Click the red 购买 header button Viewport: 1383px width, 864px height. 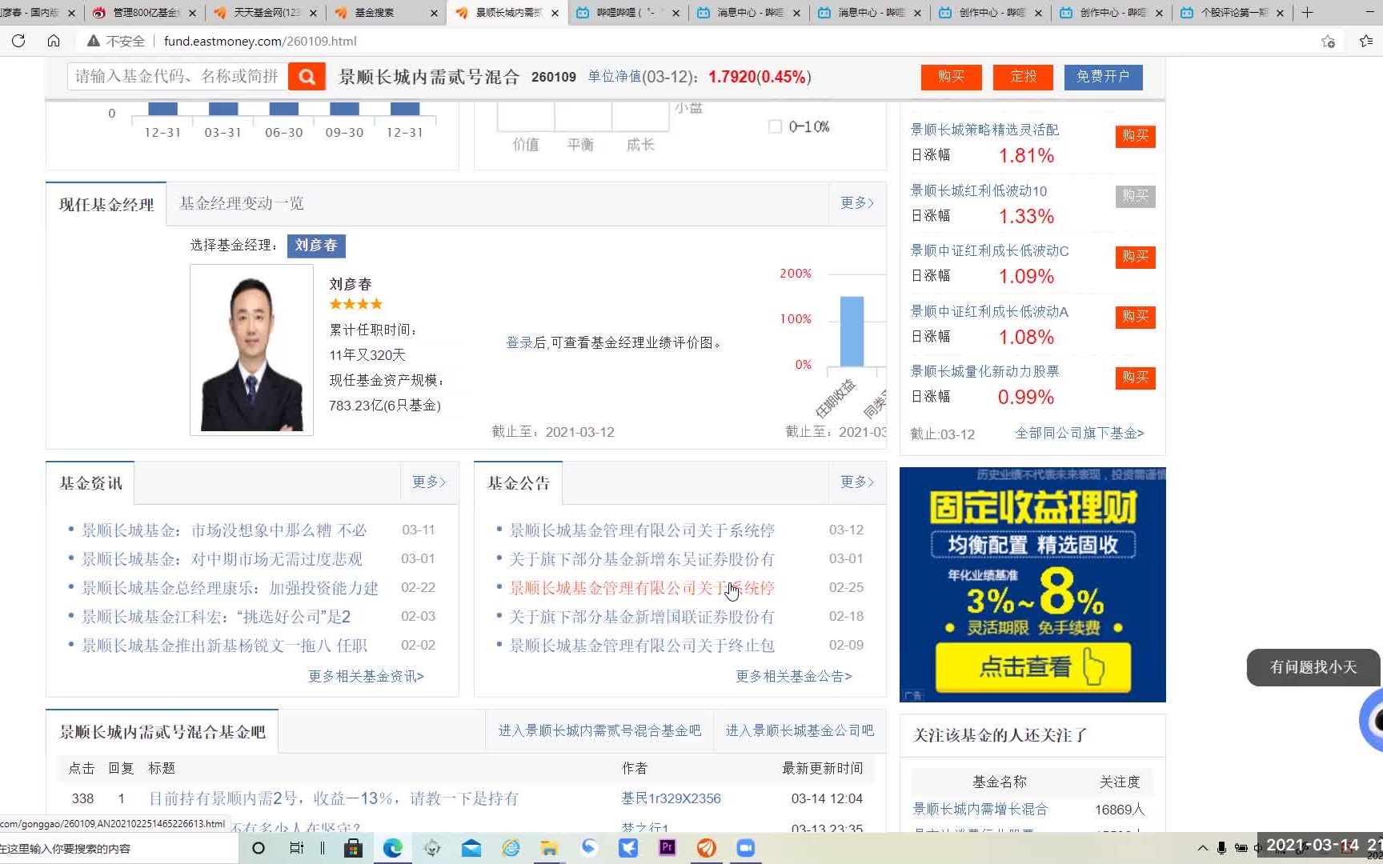[x=951, y=76]
